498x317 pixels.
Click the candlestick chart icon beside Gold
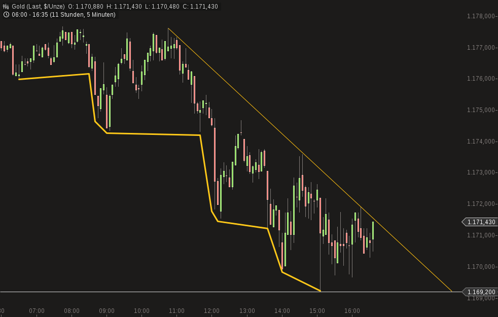point(6,6)
